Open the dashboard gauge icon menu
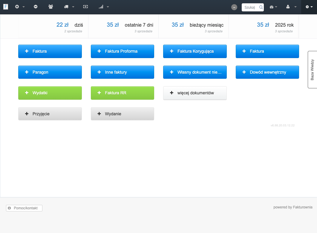Viewport: 317px width, 233px height. pyautogui.click(x=272, y=7)
